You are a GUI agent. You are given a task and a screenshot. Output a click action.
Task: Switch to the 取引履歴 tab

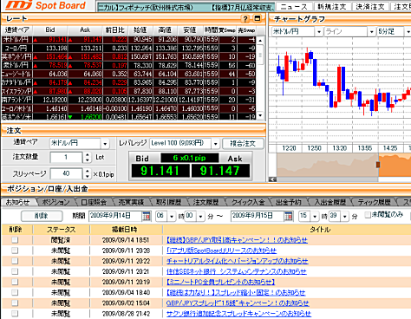tap(168, 202)
